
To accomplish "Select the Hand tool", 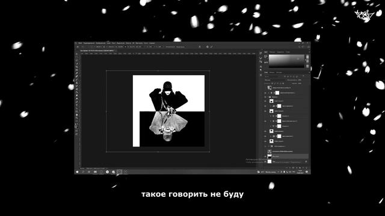I will pos(76,115).
